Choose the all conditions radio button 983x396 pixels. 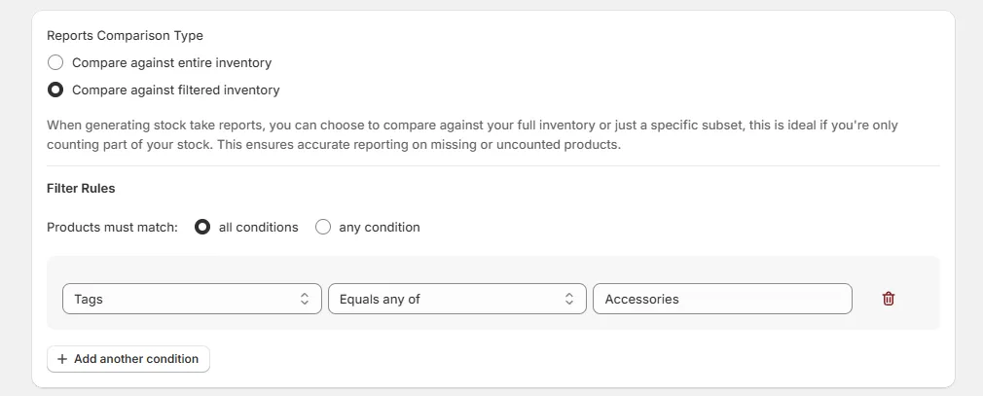[202, 227]
